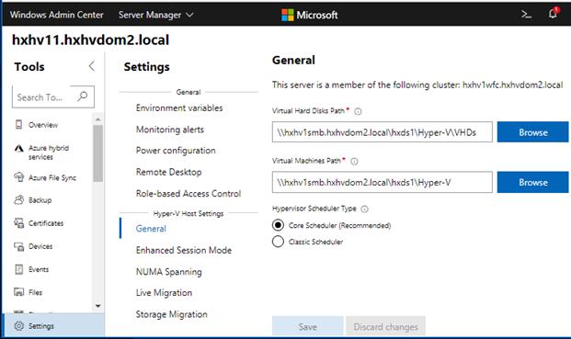The height and width of the screenshot is (339, 571).
Task: Click the Overview tool icon
Action: pyautogui.click(x=19, y=124)
